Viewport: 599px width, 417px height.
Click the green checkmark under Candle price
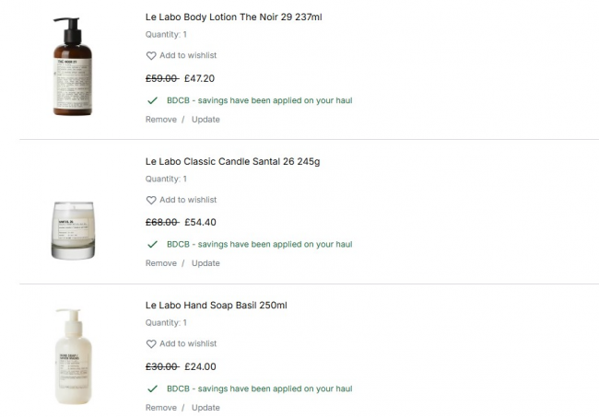pyautogui.click(x=152, y=245)
